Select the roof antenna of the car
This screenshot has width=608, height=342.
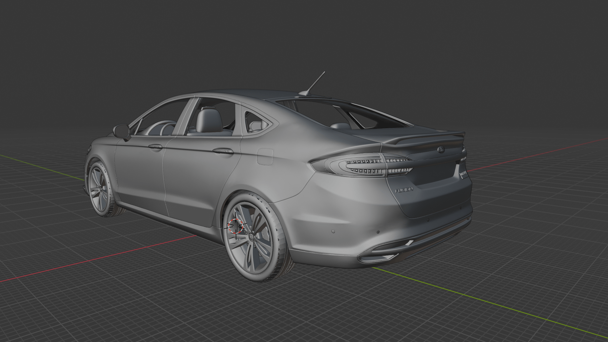(312, 83)
